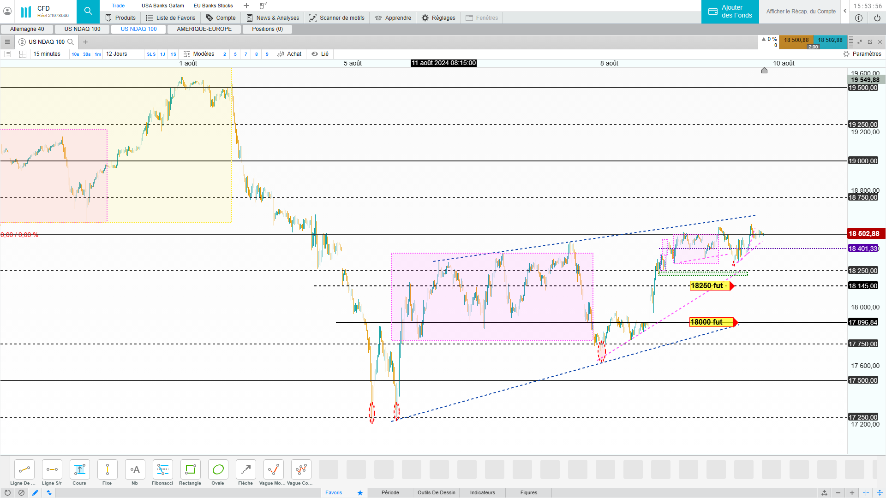The height and width of the screenshot is (498, 886).
Task: Switch to the Allemagne 40 tab
Action: tap(27, 29)
